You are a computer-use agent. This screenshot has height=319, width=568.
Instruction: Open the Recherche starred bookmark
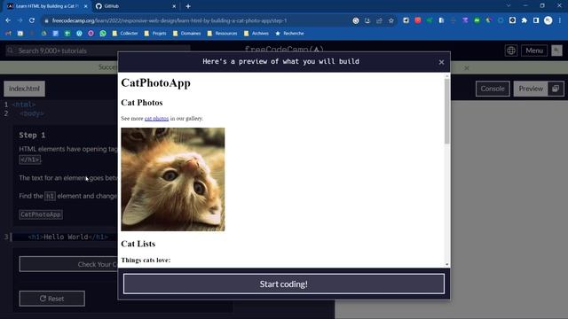point(289,34)
